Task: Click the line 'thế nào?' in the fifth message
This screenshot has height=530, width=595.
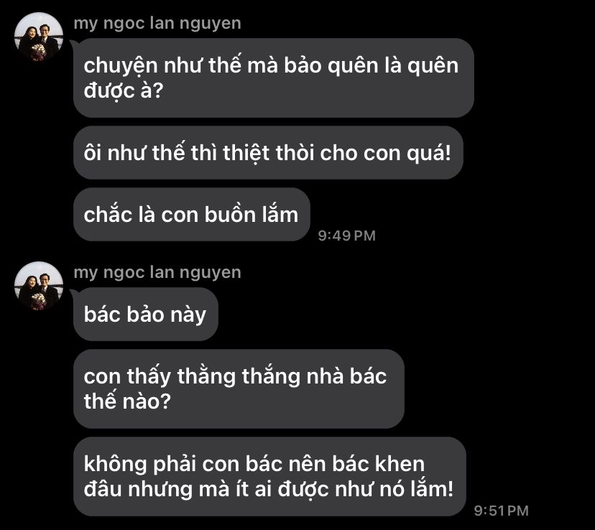Action: (x=127, y=401)
